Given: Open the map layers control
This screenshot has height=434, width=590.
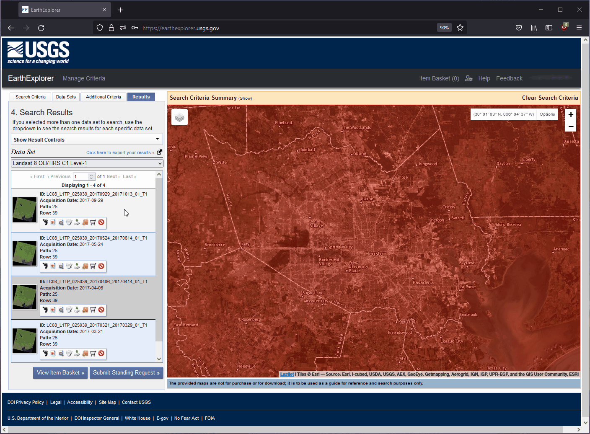Looking at the screenshot, I should click(179, 117).
